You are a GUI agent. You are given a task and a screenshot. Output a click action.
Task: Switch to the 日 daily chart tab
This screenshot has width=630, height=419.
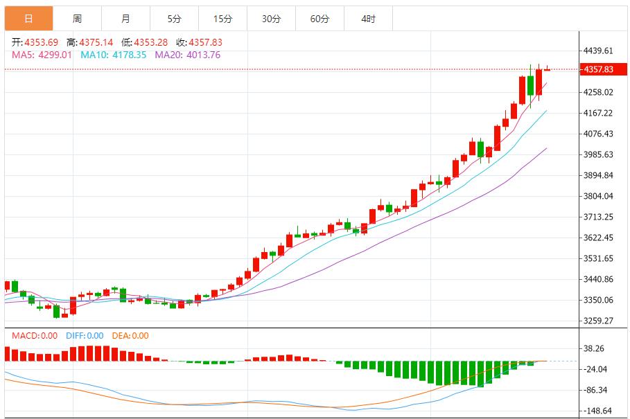[x=28, y=19]
